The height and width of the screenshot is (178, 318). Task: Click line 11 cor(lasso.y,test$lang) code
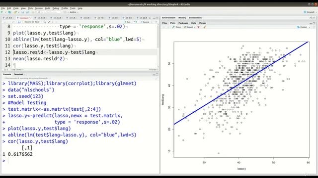pos(43,46)
